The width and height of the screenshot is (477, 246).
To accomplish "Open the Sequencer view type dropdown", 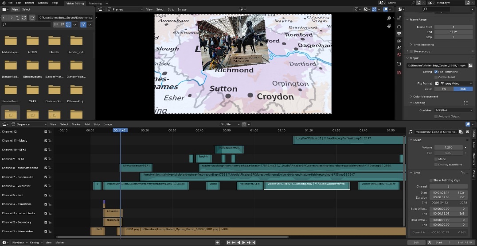I will tap(29, 124).
